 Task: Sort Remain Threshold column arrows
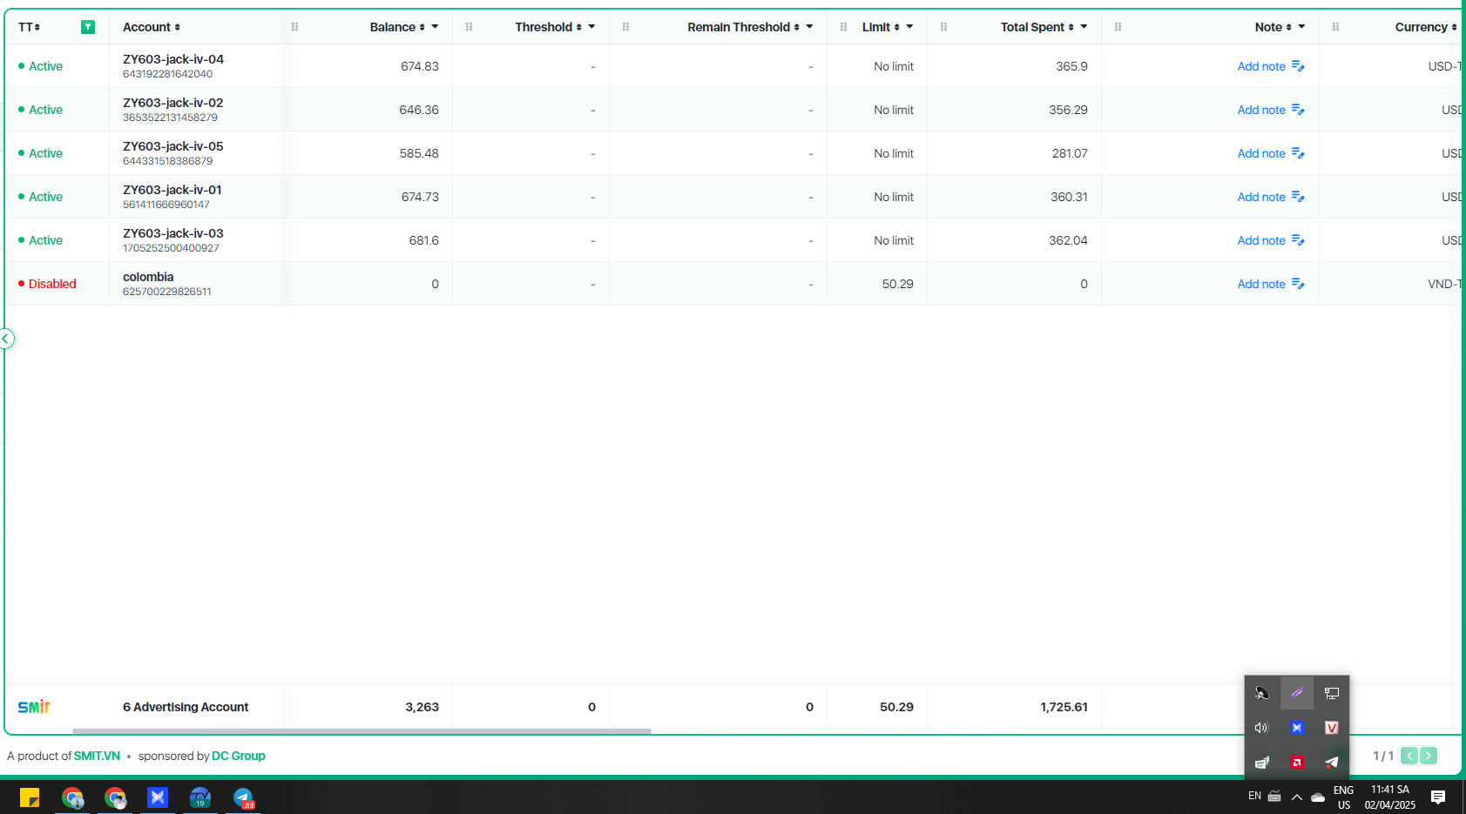click(797, 27)
